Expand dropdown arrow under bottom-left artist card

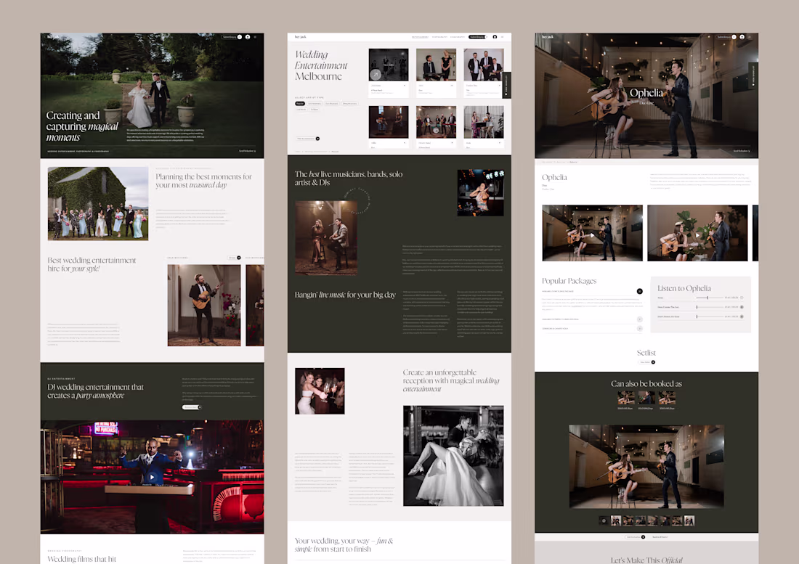pyautogui.click(x=405, y=143)
